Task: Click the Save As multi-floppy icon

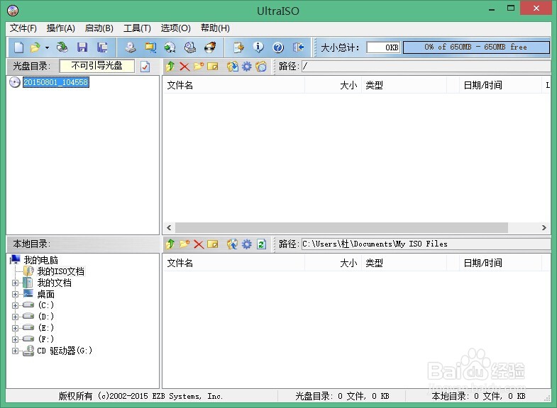Action: pos(103,47)
